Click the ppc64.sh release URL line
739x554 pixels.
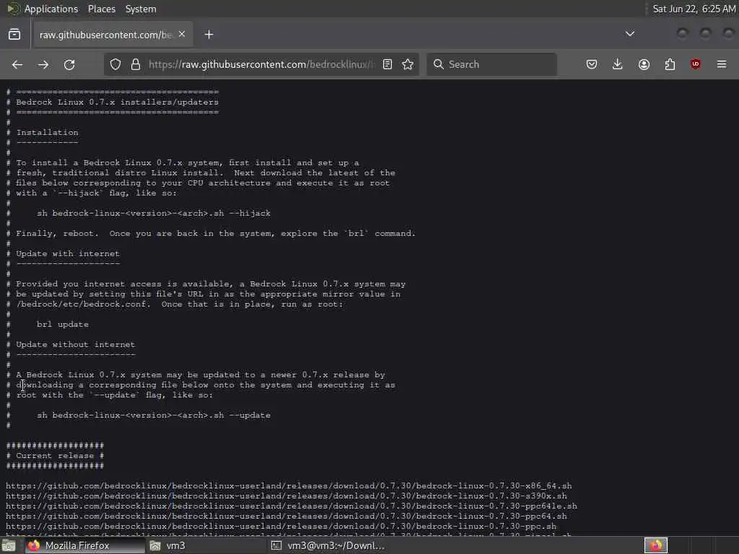[286, 516]
